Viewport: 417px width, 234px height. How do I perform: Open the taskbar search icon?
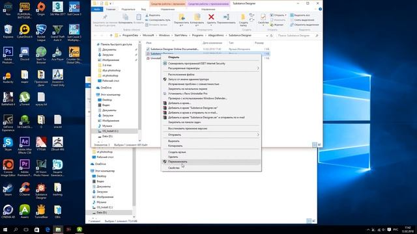coord(16,229)
